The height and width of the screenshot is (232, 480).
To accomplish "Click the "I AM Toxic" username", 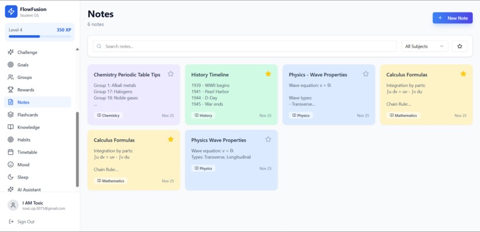I will [33, 203].
